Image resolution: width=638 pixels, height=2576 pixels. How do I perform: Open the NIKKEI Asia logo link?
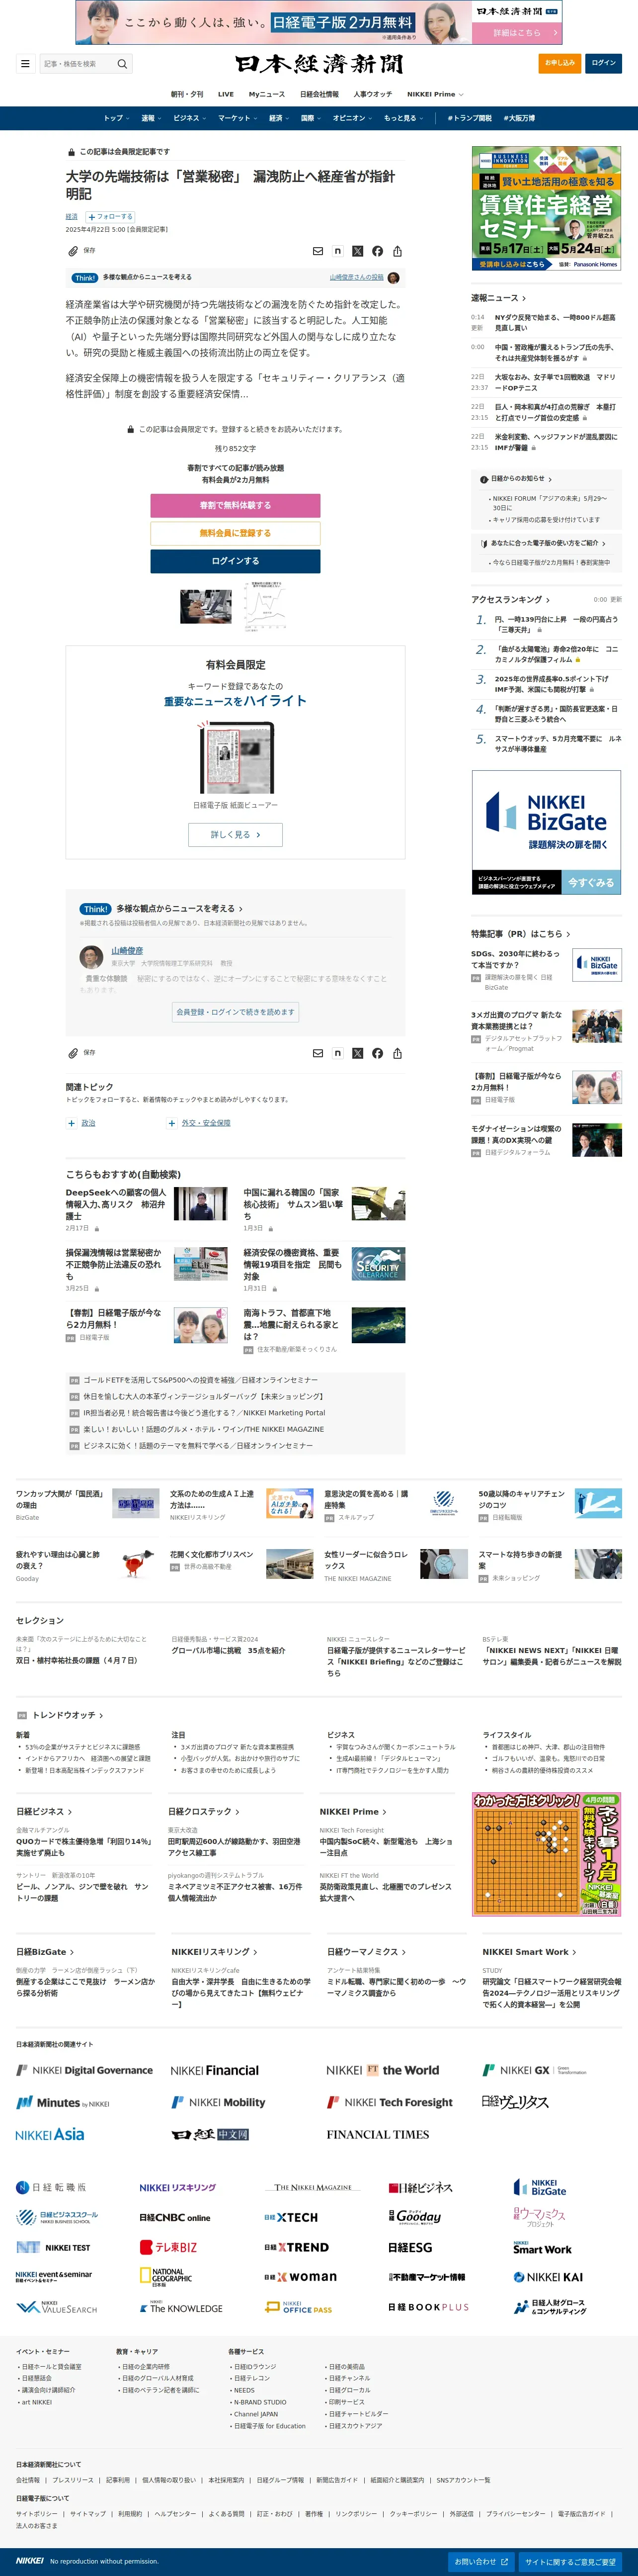[50, 2134]
